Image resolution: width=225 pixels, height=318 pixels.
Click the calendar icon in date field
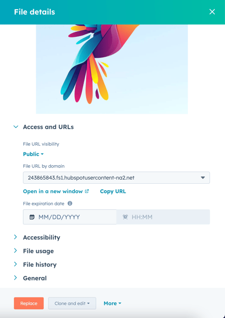32,217
